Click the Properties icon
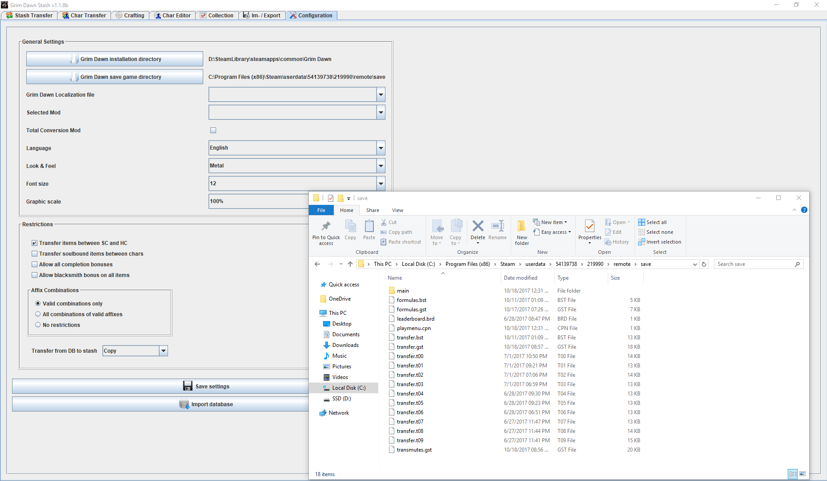827x481 pixels. [x=590, y=226]
